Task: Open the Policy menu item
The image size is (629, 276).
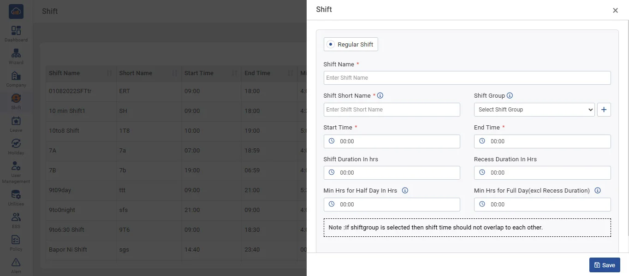Action: click(x=16, y=240)
